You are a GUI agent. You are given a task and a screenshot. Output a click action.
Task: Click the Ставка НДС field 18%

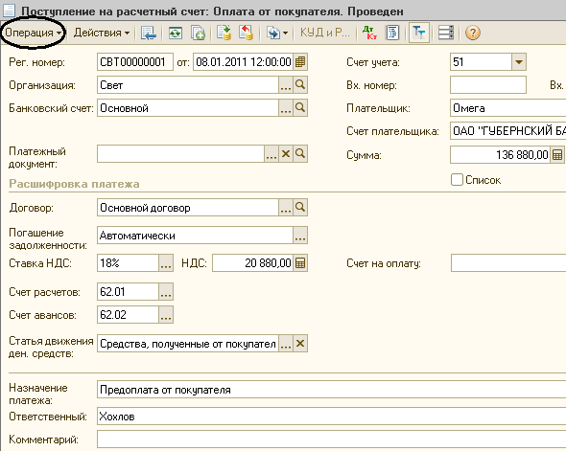tap(128, 263)
